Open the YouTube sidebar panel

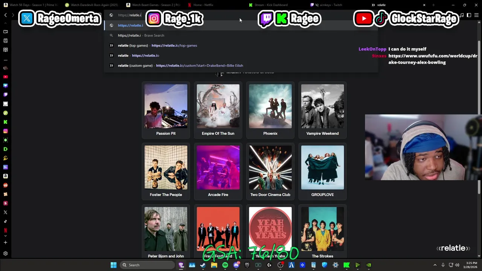point(5,77)
